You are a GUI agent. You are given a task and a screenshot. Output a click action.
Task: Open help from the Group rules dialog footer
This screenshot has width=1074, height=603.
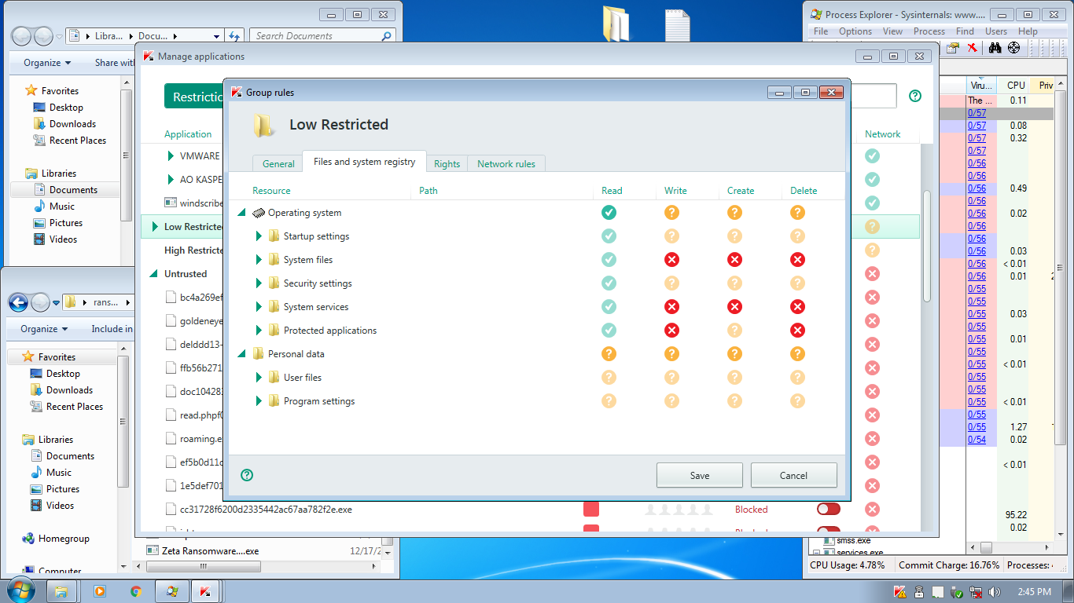(247, 474)
